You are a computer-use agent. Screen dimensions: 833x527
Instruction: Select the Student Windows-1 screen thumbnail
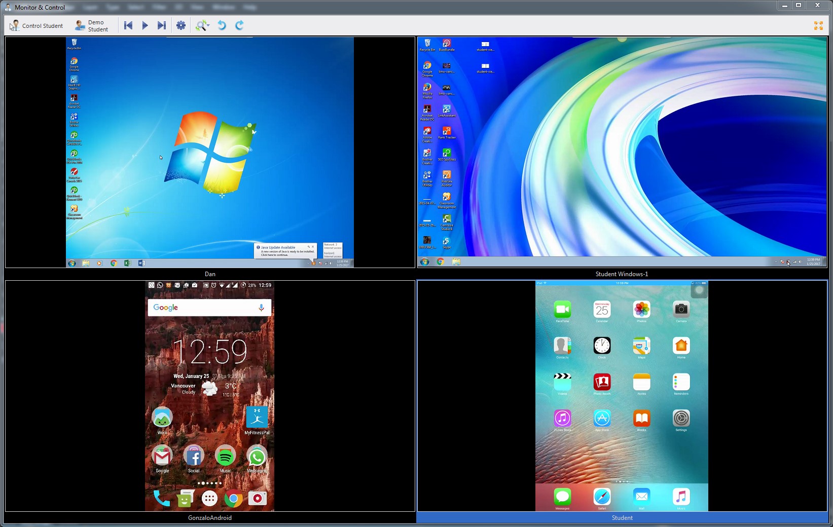click(622, 152)
